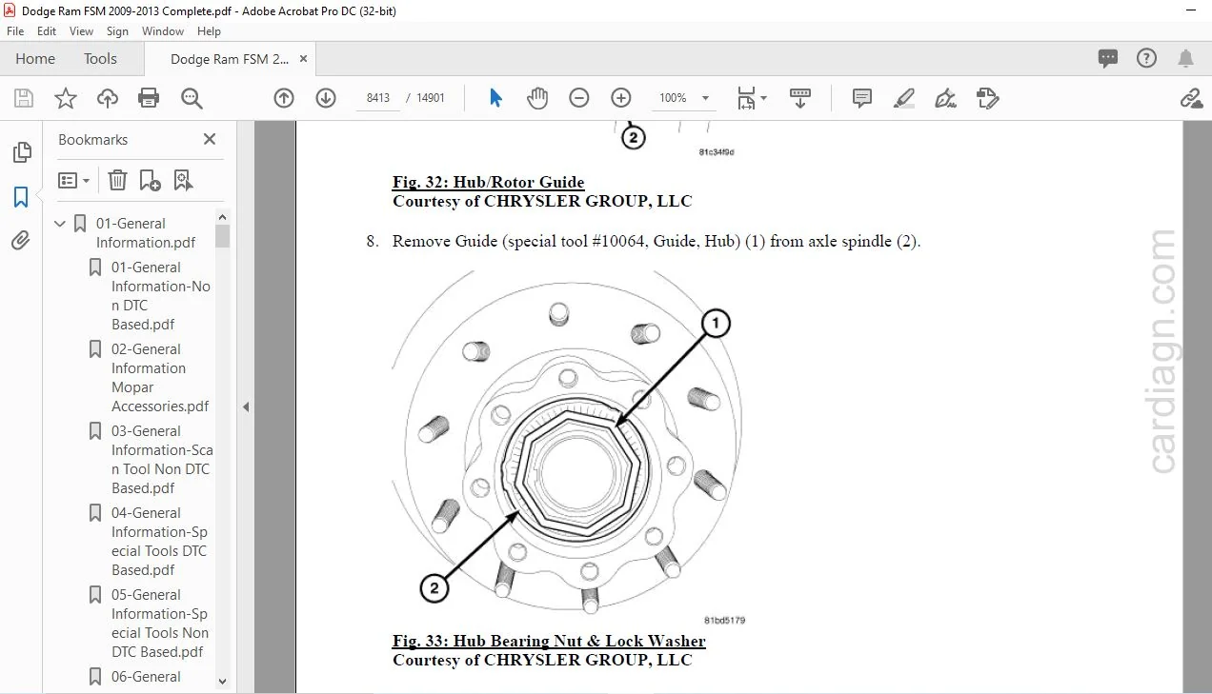Click the find current bookmark icon
This screenshot has width=1212, height=694.
pyautogui.click(x=183, y=180)
